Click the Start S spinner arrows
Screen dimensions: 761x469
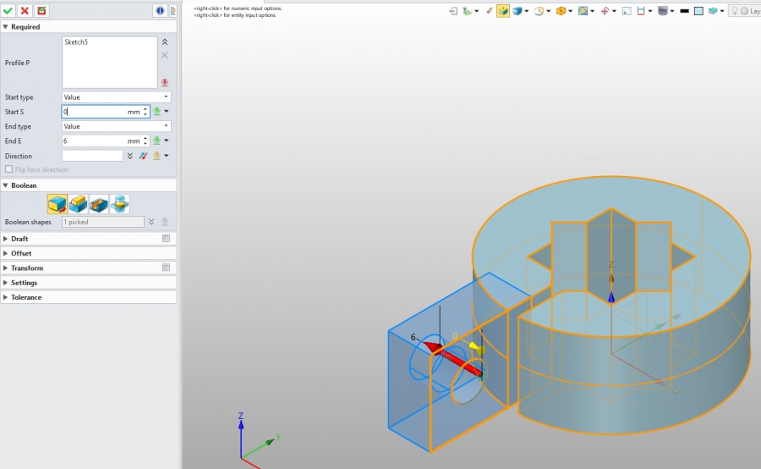pyautogui.click(x=145, y=112)
